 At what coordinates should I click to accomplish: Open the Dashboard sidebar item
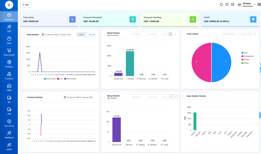point(9,16)
